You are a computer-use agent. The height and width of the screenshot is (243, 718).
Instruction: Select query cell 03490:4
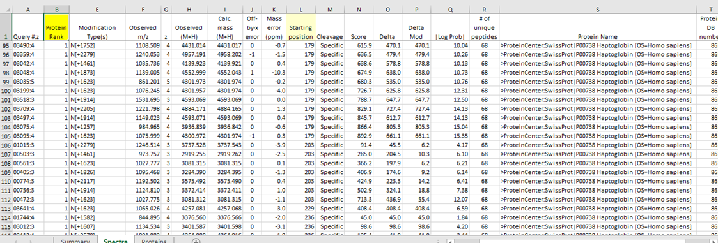[28, 45]
